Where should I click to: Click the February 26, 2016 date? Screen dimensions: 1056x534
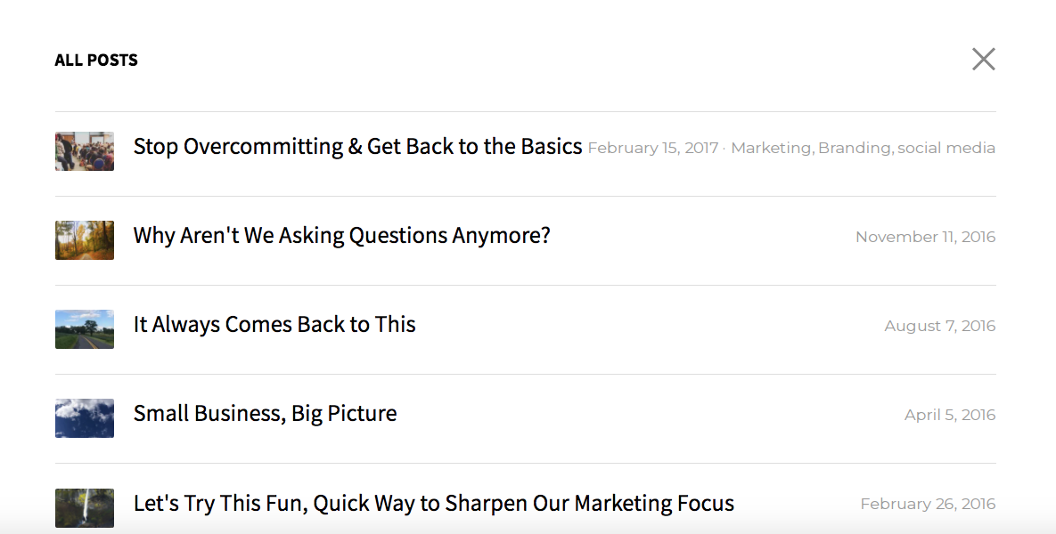coord(929,503)
